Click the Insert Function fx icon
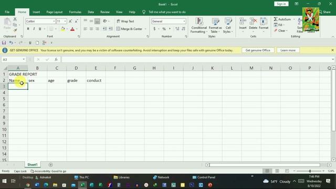The height and width of the screenshot is (189, 336). point(56,59)
